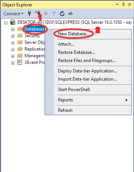This screenshot has width=134, height=172.
Task: Close the Object Explorer panel
Action: [x=130, y=4]
